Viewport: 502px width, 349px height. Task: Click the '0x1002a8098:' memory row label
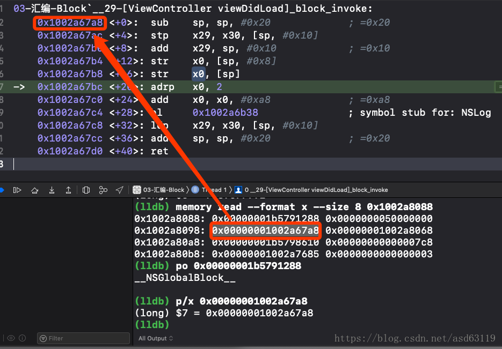(170, 230)
